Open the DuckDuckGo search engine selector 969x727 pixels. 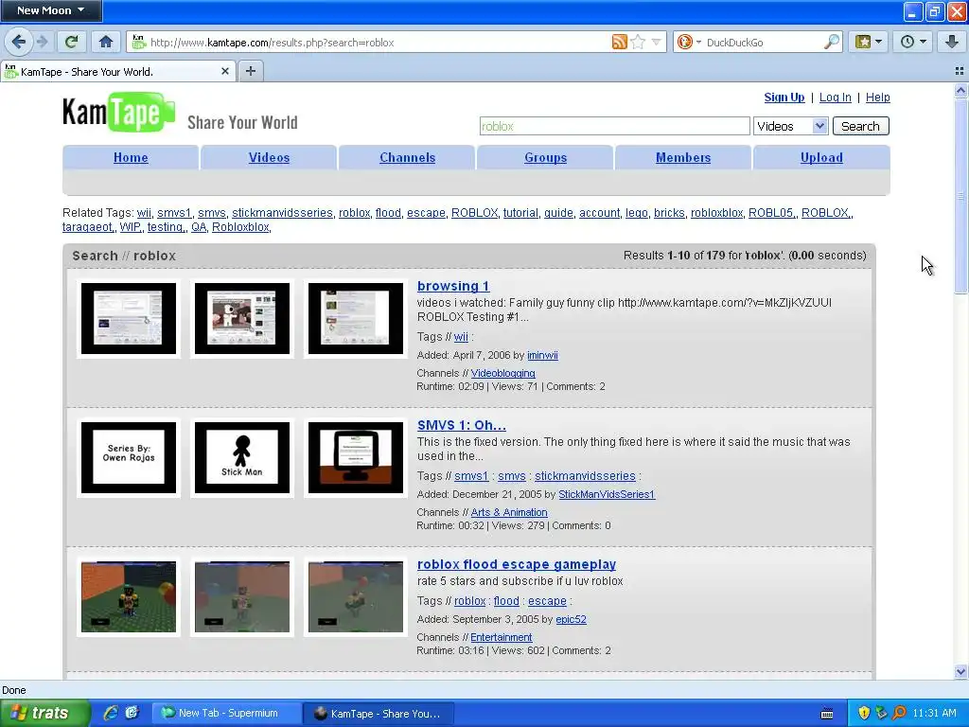[689, 42]
